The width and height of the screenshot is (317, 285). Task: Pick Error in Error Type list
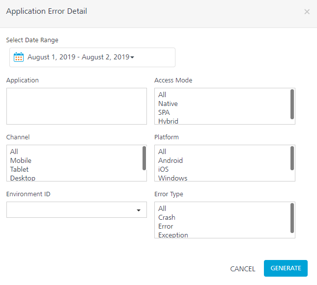pyautogui.click(x=166, y=226)
